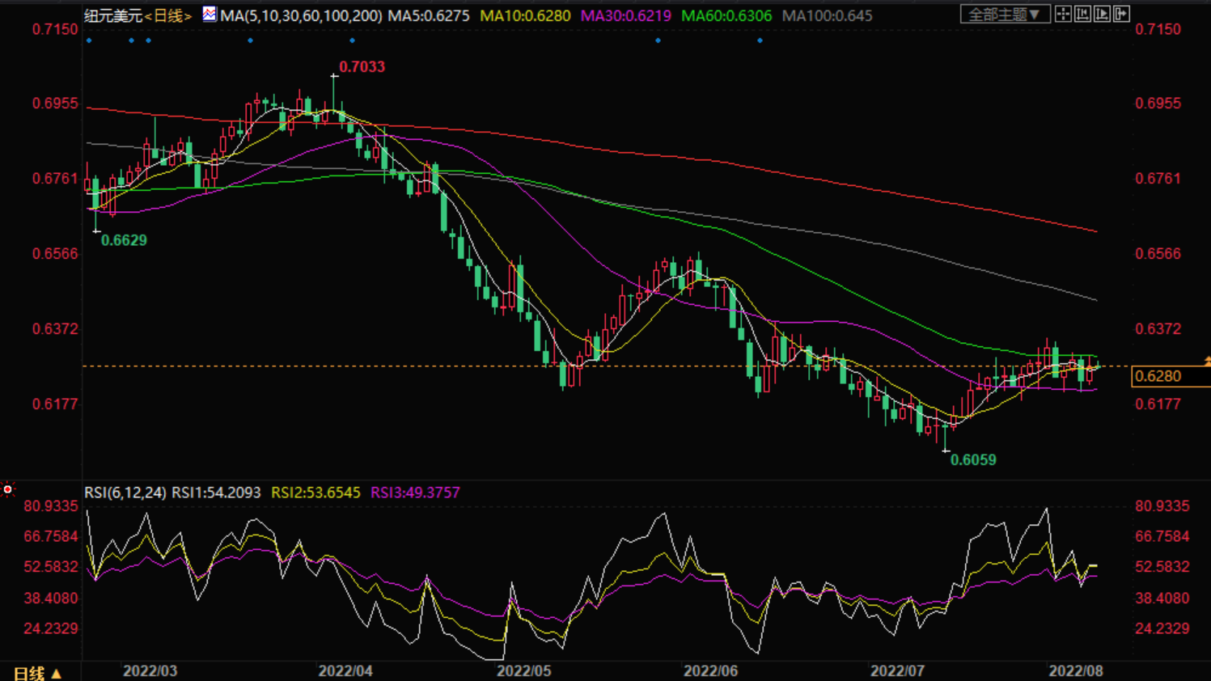Click the 2022/06 date on the time axis
This screenshot has width=1211, height=681.
pos(710,671)
